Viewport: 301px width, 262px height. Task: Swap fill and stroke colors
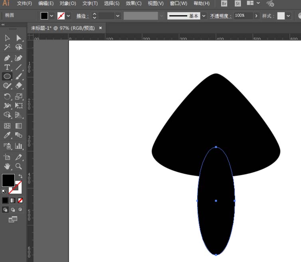20,176
